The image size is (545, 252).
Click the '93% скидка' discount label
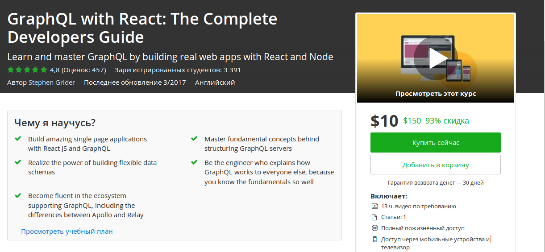click(447, 121)
